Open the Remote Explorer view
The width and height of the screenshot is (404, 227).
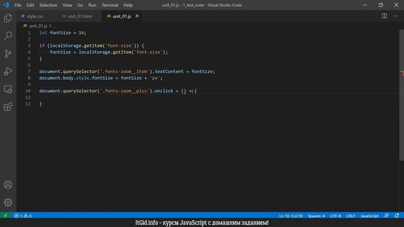tap(8, 89)
